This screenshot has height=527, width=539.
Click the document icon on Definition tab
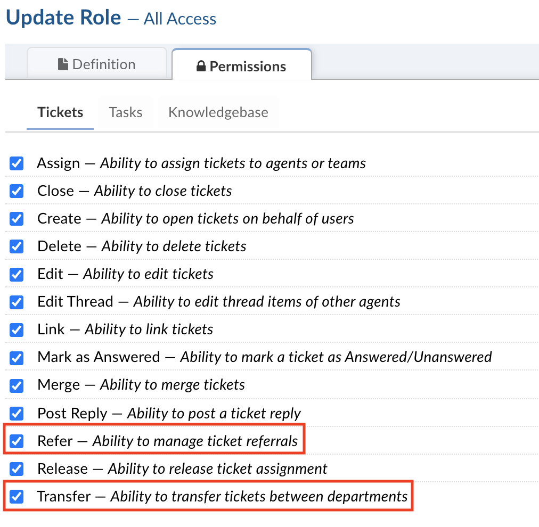pyautogui.click(x=63, y=64)
